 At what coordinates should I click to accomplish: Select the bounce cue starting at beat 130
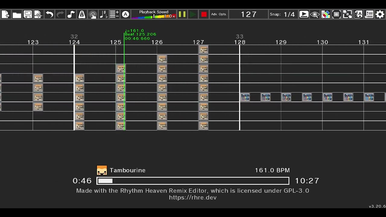(x=328, y=97)
